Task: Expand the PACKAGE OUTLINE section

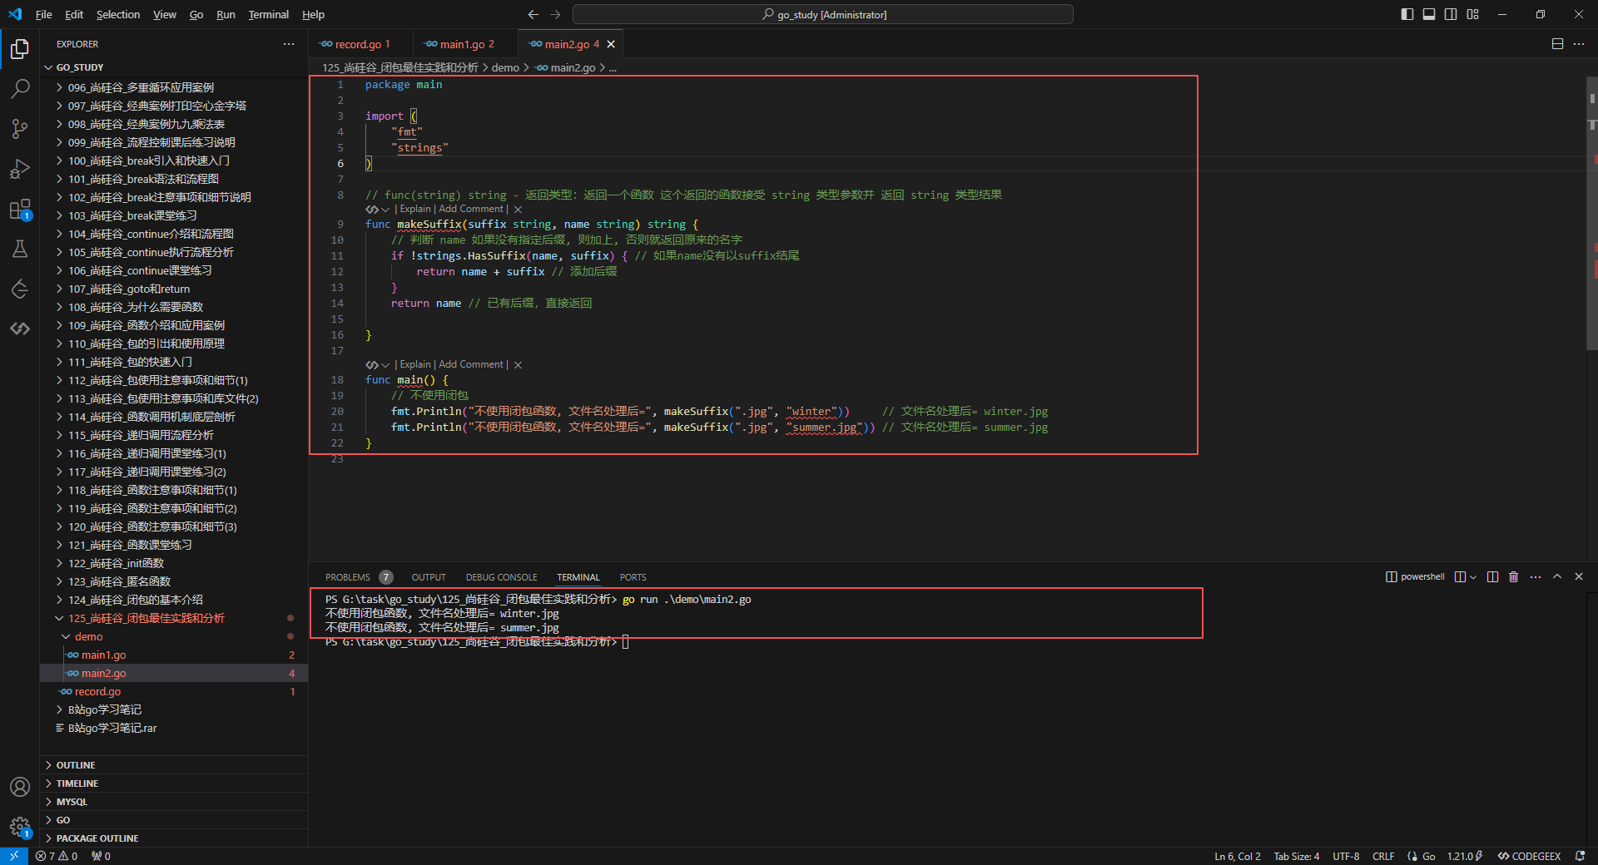Action: coord(175,838)
